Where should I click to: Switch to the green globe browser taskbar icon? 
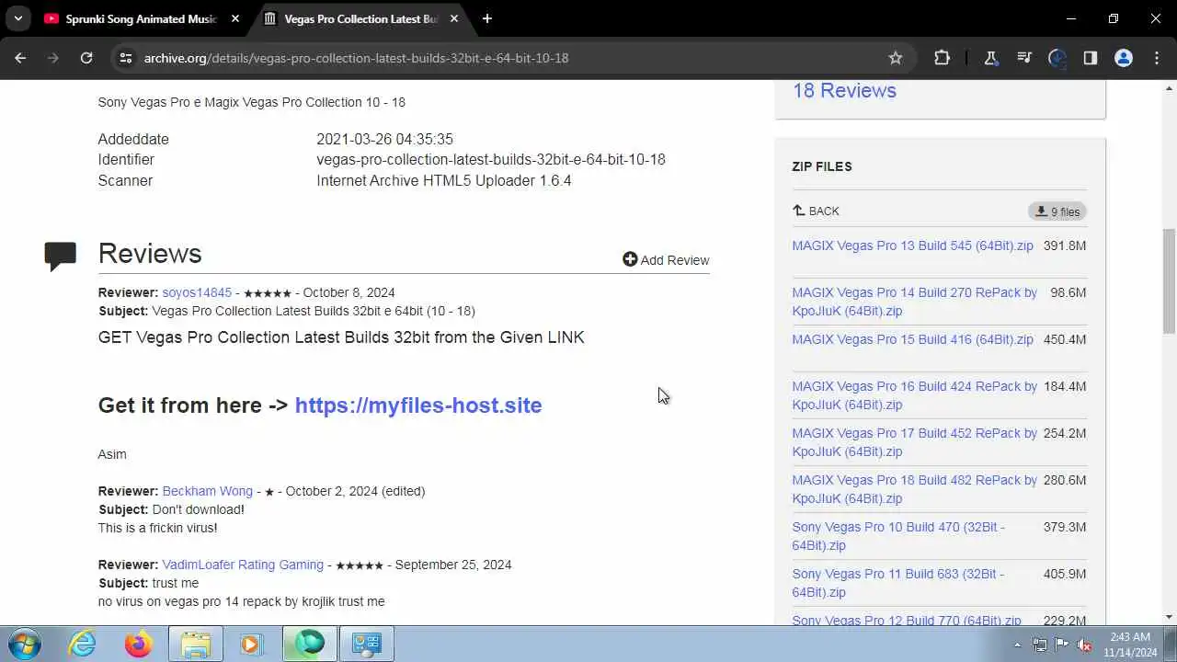pos(309,644)
